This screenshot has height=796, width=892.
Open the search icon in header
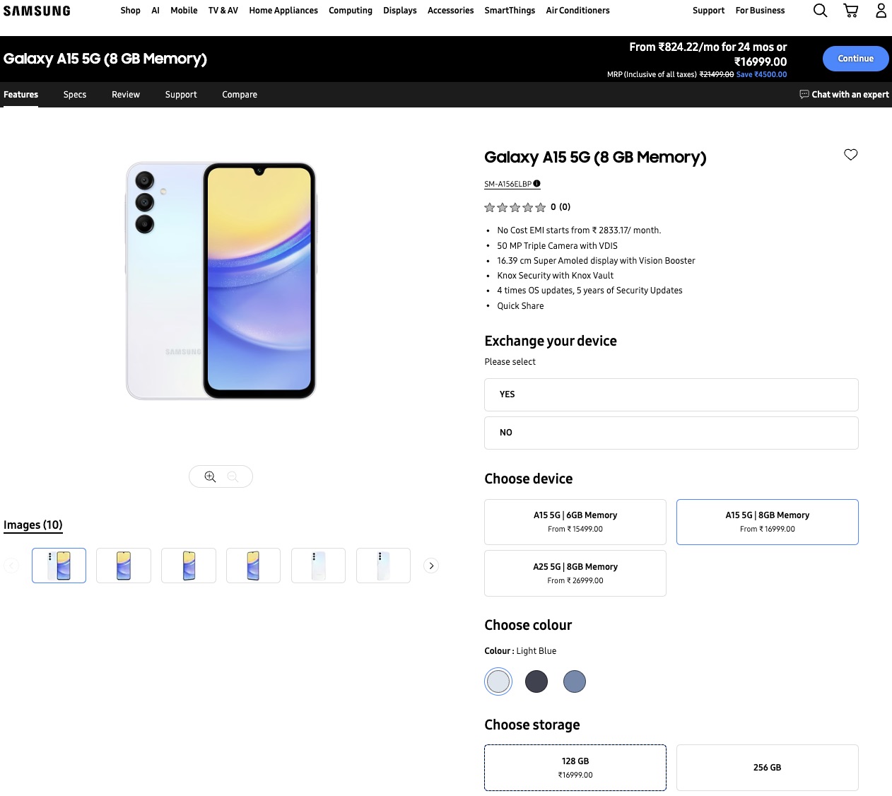tap(820, 11)
